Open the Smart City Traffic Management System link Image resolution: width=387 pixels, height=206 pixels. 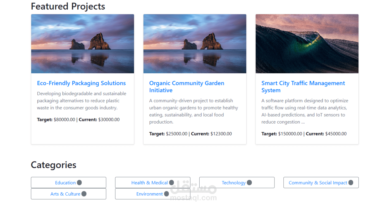coord(303,87)
